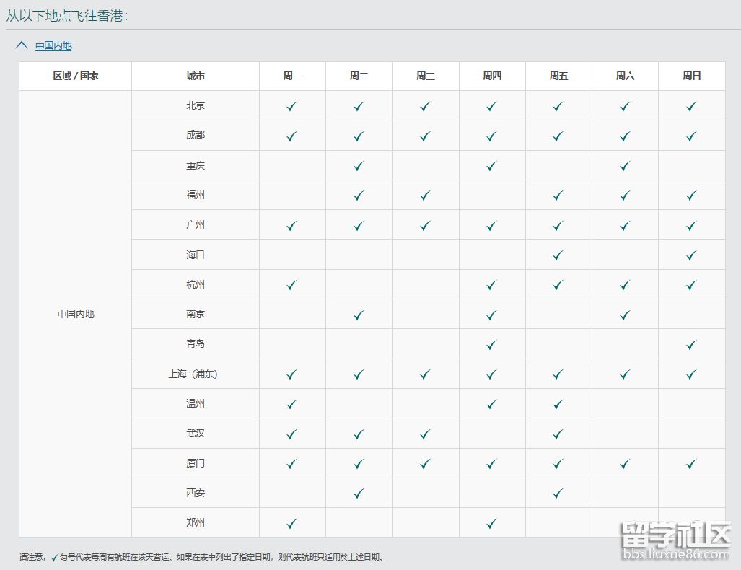Viewport: 741px width, 570px height.
Task: Click 福州 Wednesday (周三) checkmark
Action: 425,196
